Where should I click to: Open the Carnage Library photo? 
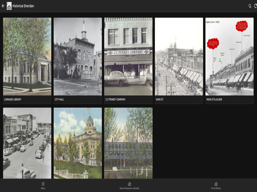[x=27, y=56]
